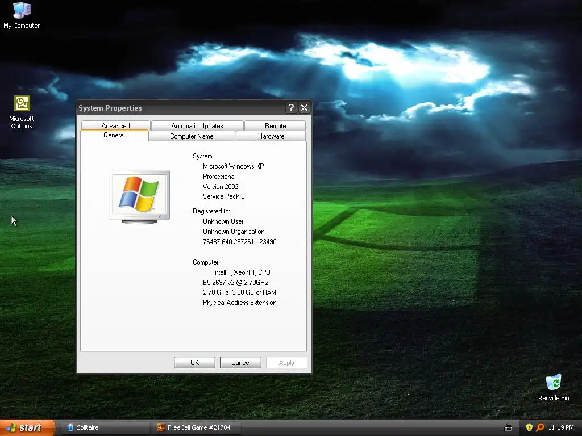
Task: Click the grayed-out Apply button
Action: 286,363
